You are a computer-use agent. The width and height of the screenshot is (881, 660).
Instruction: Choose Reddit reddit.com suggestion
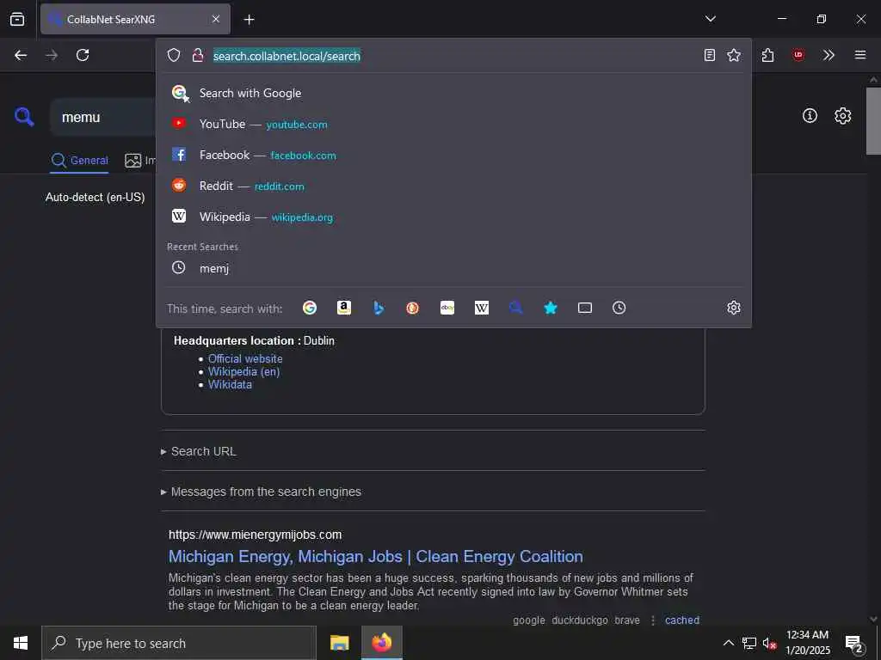click(454, 186)
